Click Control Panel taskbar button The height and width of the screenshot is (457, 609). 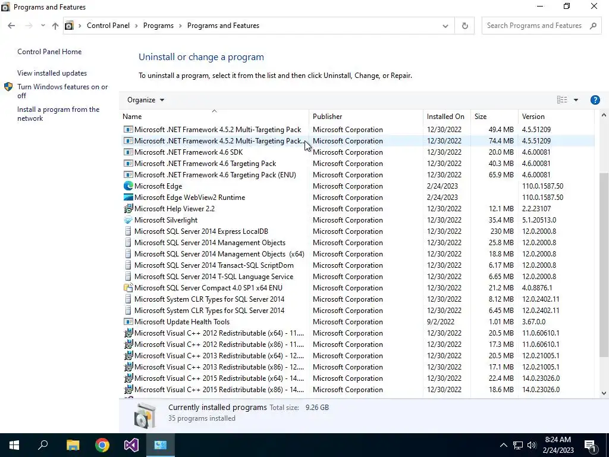point(161,445)
